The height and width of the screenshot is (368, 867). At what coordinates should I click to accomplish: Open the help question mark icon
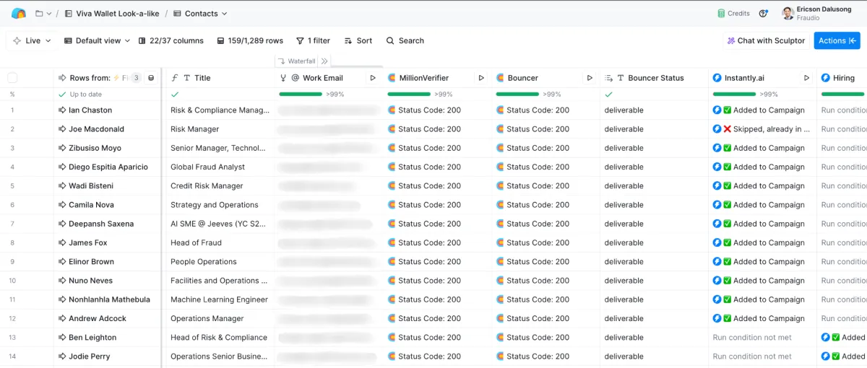pyautogui.click(x=764, y=13)
